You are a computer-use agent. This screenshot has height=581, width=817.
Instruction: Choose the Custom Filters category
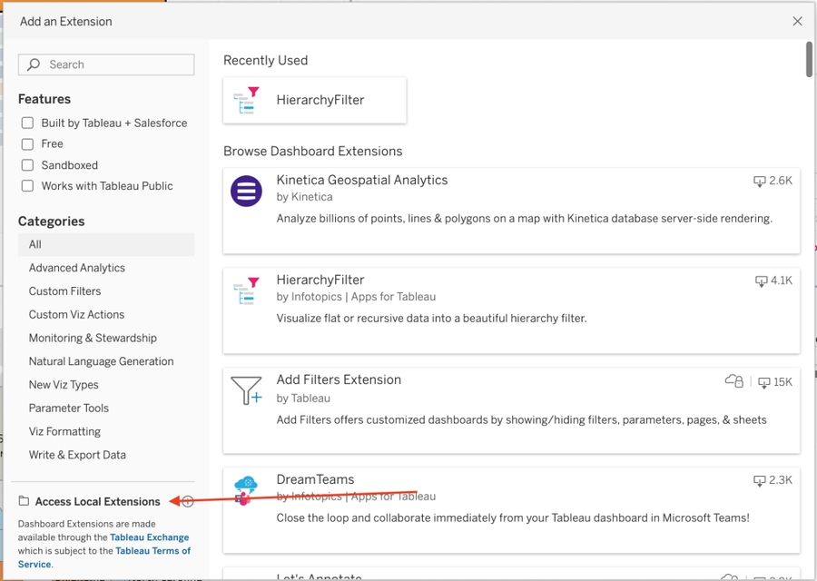(64, 291)
